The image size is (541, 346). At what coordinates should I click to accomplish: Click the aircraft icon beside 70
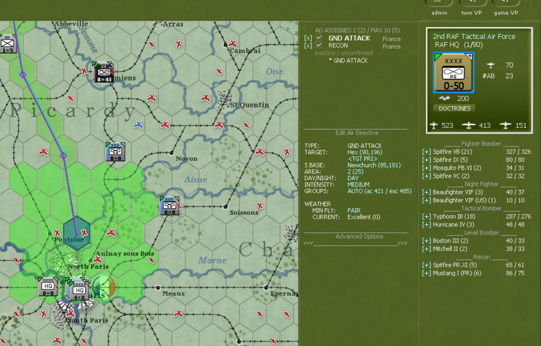(491, 65)
